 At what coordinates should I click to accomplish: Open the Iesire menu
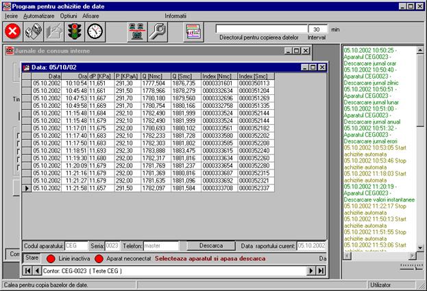click(x=11, y=16)
